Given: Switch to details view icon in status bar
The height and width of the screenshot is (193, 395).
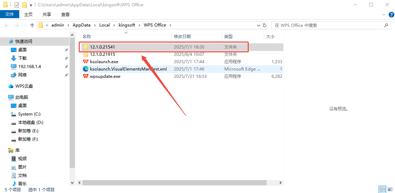Looking at the screenshot, I should pyautogui.click(x=383, y=190).
